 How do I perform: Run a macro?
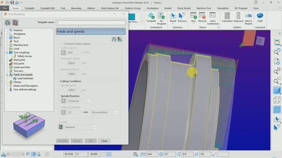coord(193,16)
